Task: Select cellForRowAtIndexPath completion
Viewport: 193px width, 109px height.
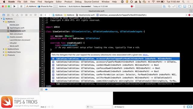Action: point(115,78)
